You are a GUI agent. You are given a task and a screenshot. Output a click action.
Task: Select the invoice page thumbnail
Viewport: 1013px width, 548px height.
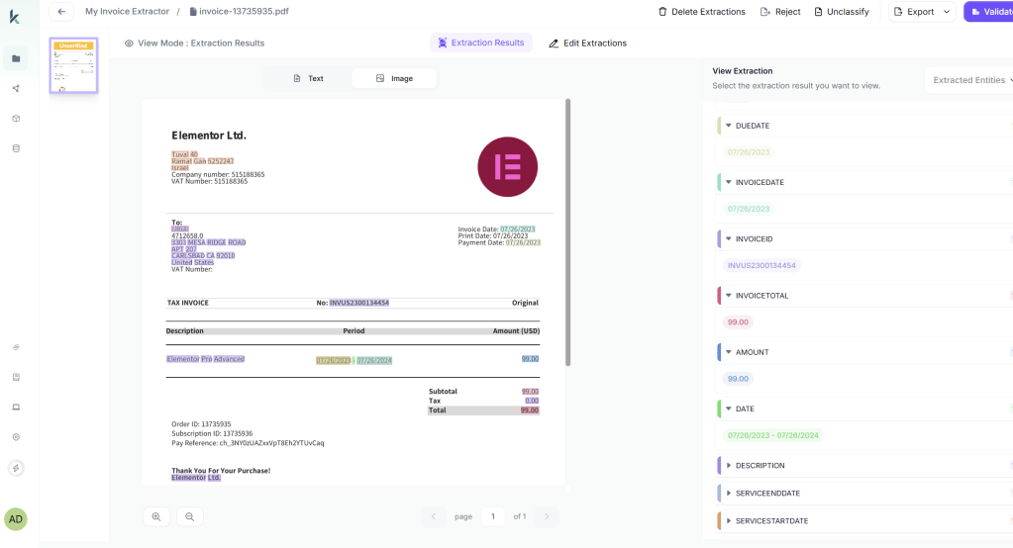pos(74,66)
